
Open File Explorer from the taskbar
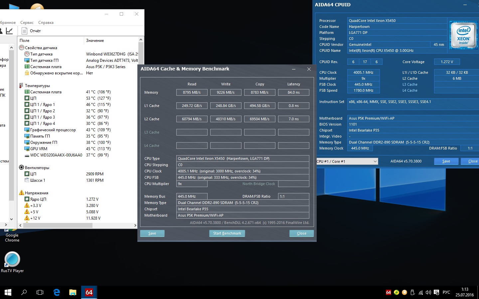73,292
